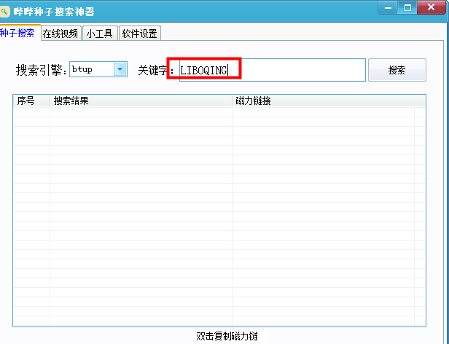Click the 双击复制磁力链 hint text
Viewport: 449px width, 344px height.
(227, 336)
